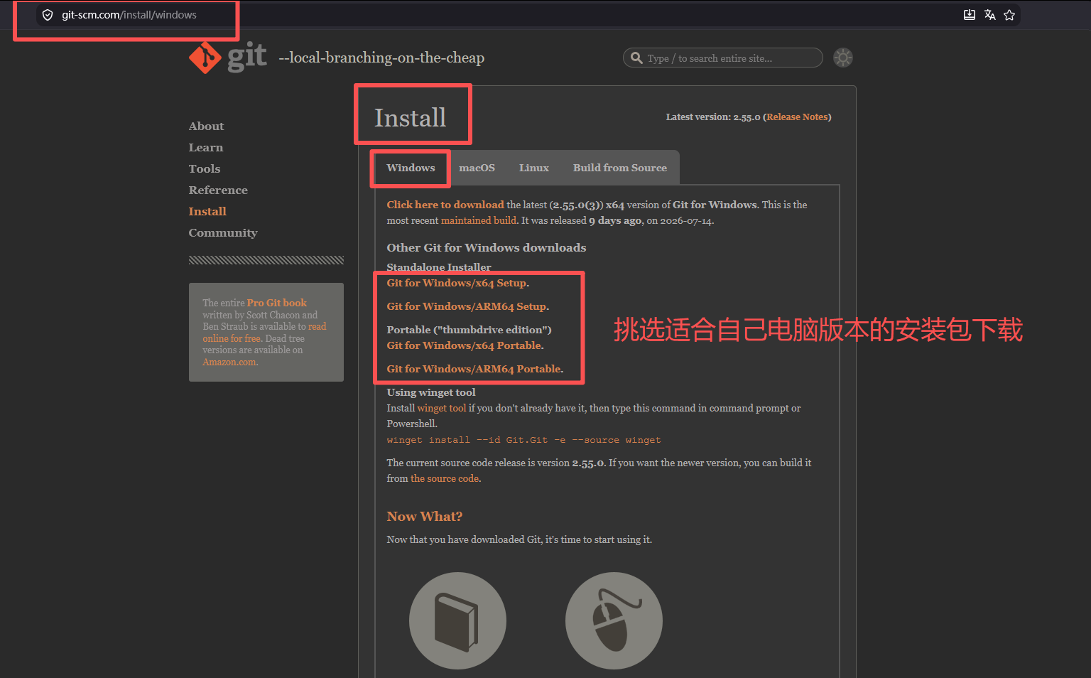The width and height of the screenshot is (1091, 678).
Task: Focus the site search input field
Action: (722, 58)
